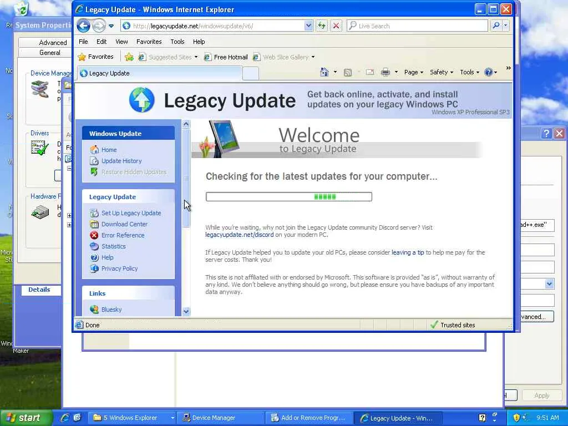
Task: Click the Trusted sites zone in the status bar
Action: (x=453, y=325)
